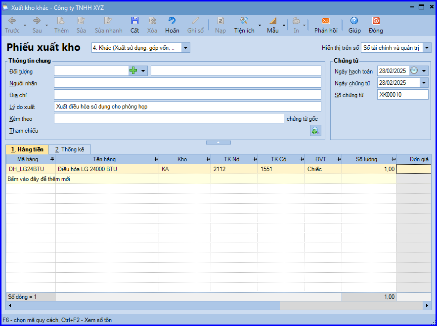Pin the Mã hàng column
Image resolution: width=437 pixels, height=326 pixels.
click(52, 159)
